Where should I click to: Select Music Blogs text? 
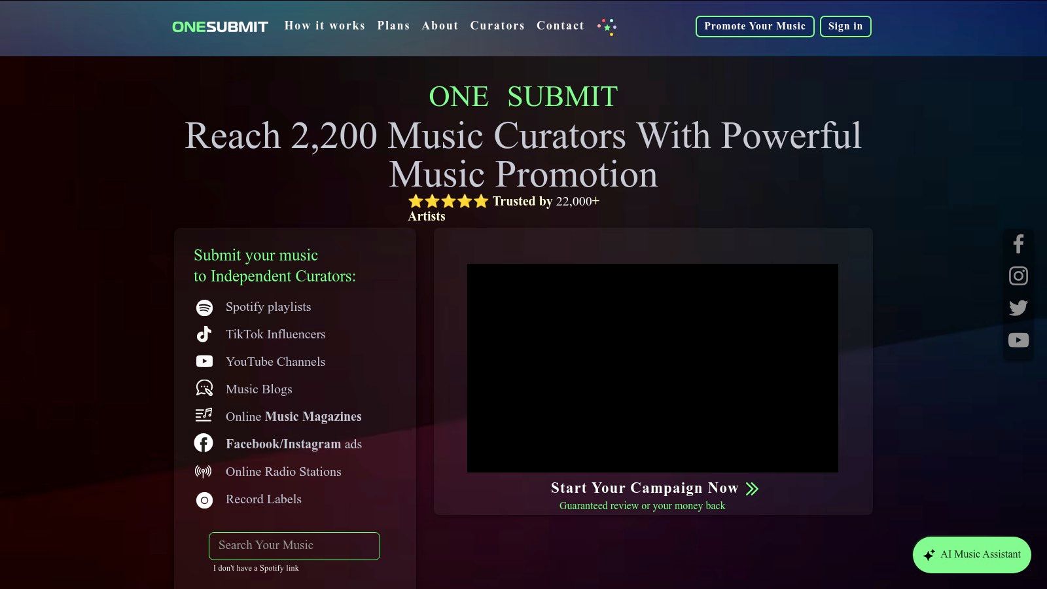(259, 389)
